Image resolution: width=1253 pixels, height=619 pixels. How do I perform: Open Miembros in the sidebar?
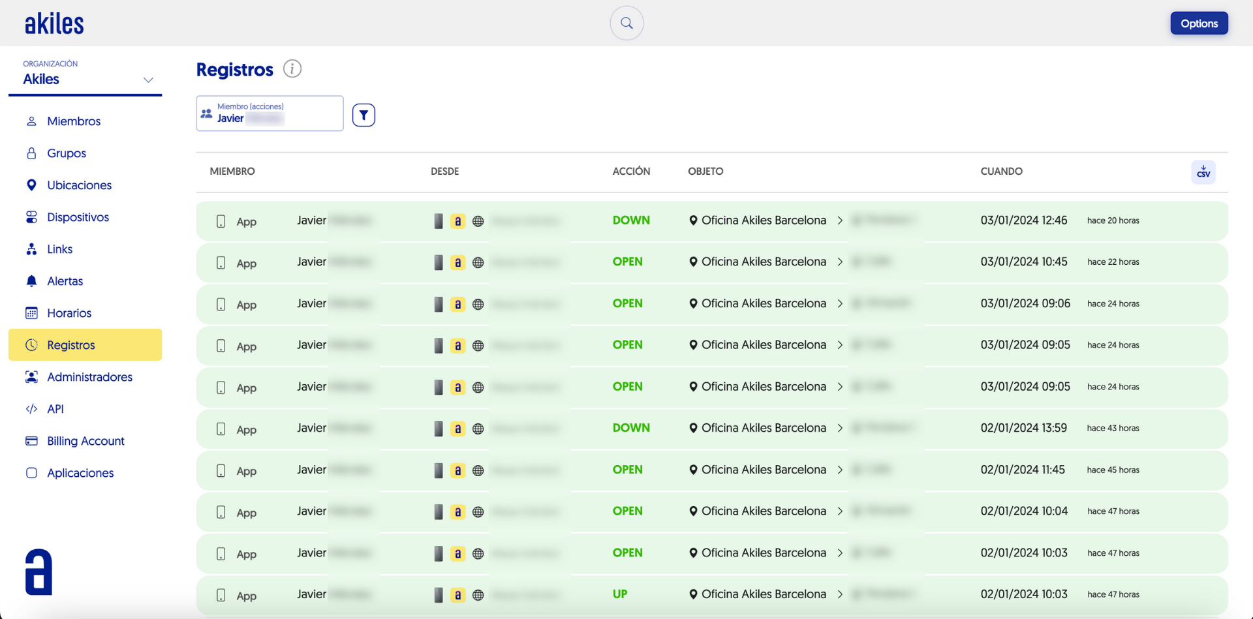coord(74,121)
